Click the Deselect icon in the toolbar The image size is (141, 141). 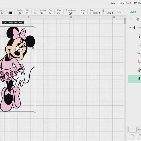20,13
